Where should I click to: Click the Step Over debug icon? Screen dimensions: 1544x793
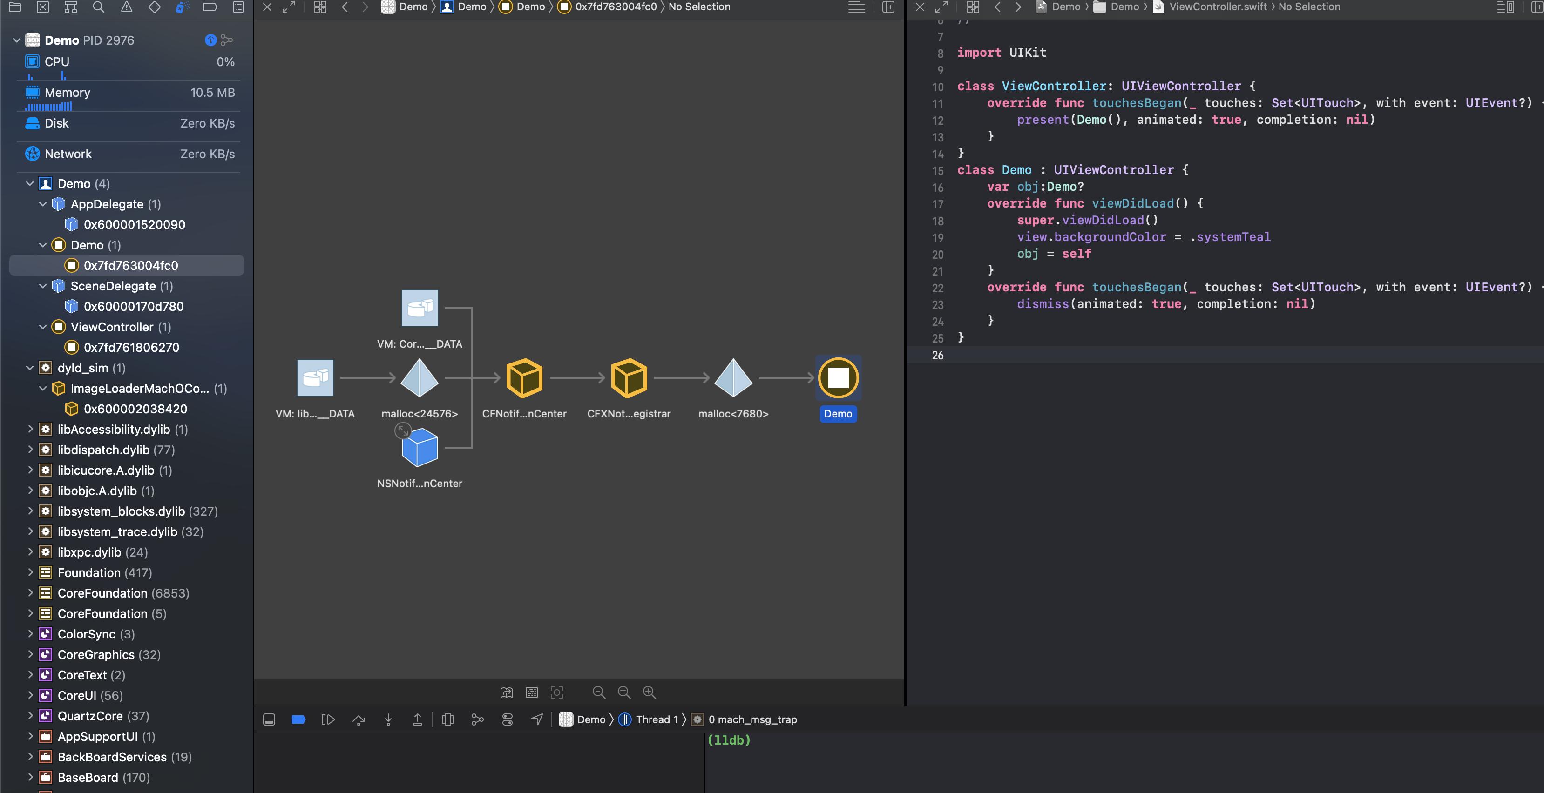pos(359,719)
